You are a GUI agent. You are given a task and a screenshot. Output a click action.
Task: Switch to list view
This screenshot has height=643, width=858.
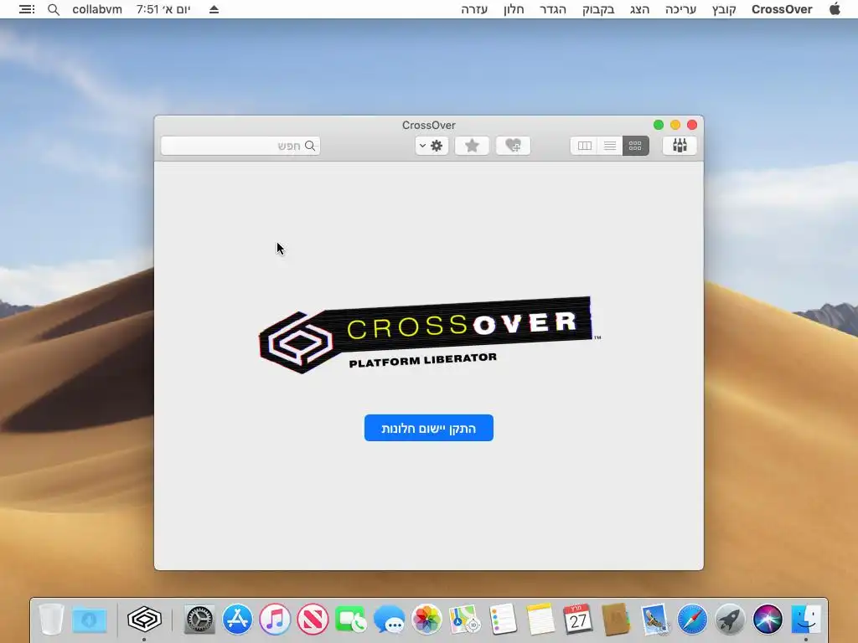pos(610,146)
